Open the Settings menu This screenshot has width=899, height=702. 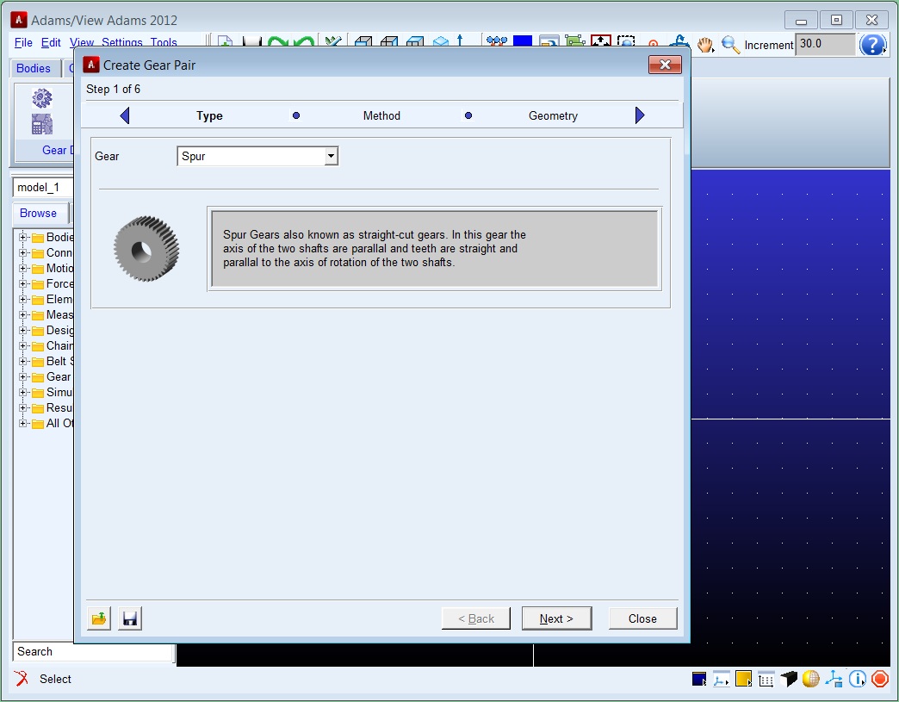(122, 42)
